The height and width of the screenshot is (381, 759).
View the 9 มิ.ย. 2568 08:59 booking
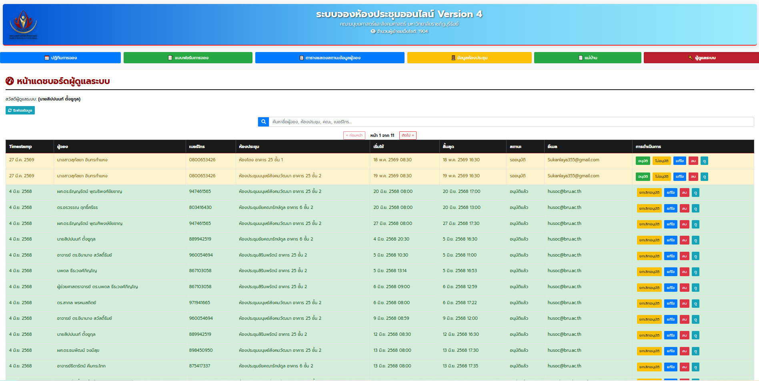pos(696,319)
